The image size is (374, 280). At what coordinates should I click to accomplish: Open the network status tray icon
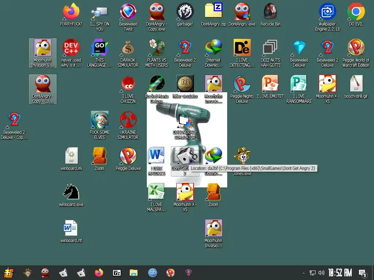(x=313, y=273)
